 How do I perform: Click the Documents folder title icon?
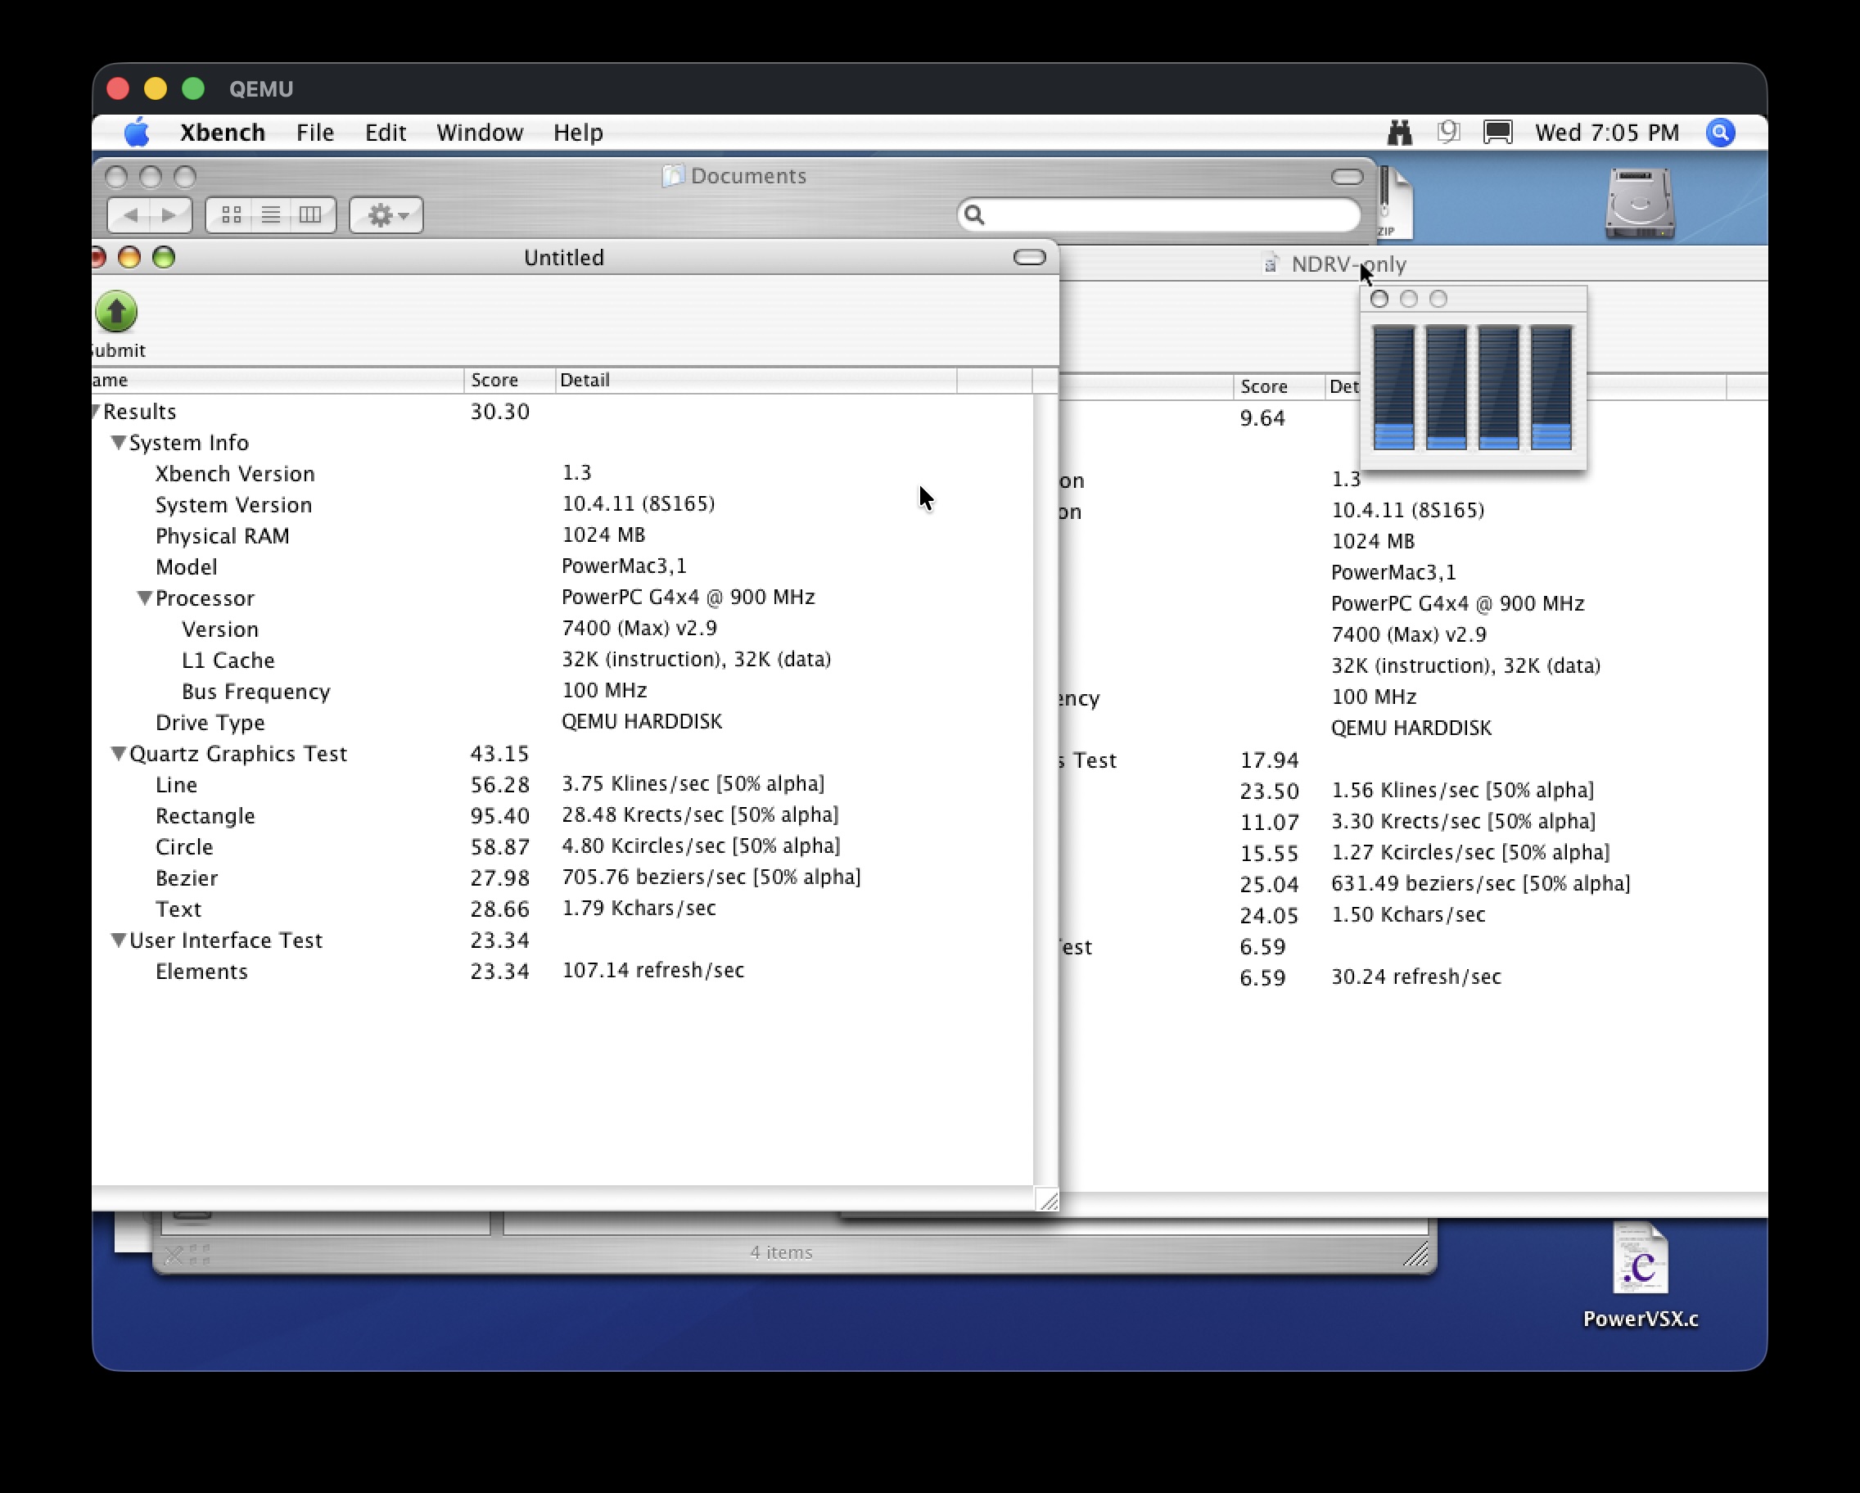672,176
